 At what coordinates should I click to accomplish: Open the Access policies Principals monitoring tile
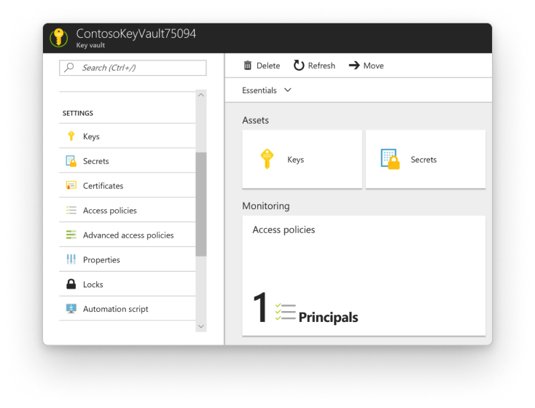click(x=364, y=276)
